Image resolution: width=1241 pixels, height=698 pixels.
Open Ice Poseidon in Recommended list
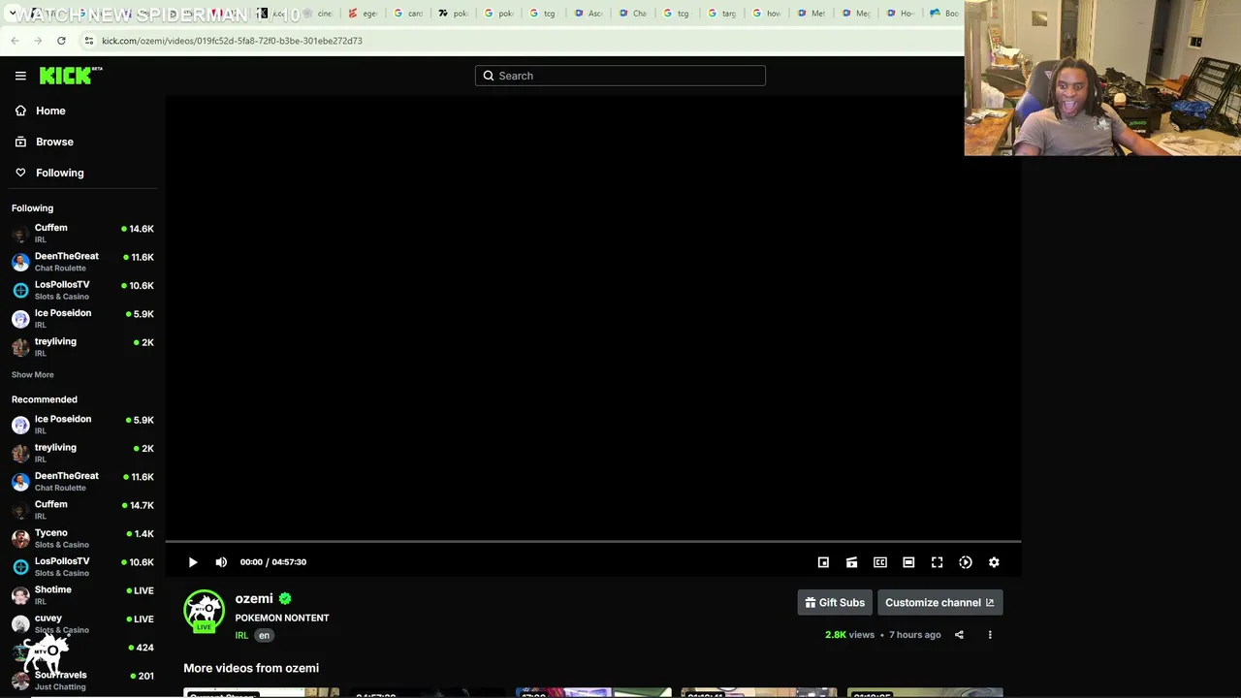[x=82, y=425]
